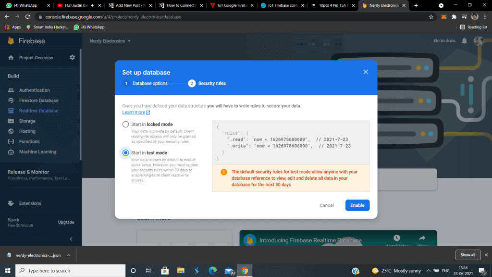Click the Authentication people icon

pos(11,90)
